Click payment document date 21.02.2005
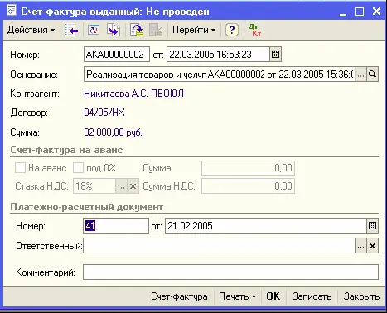Image resolution: width=387 pixels, height=313 pixels. point(266,226)
